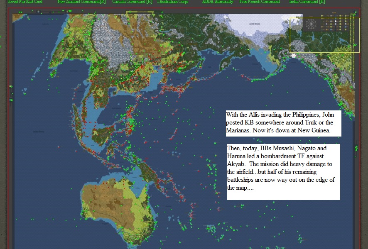368x249 pixels.
Task: Click the I Australian Corps command
Action: [x=173, y=2]
